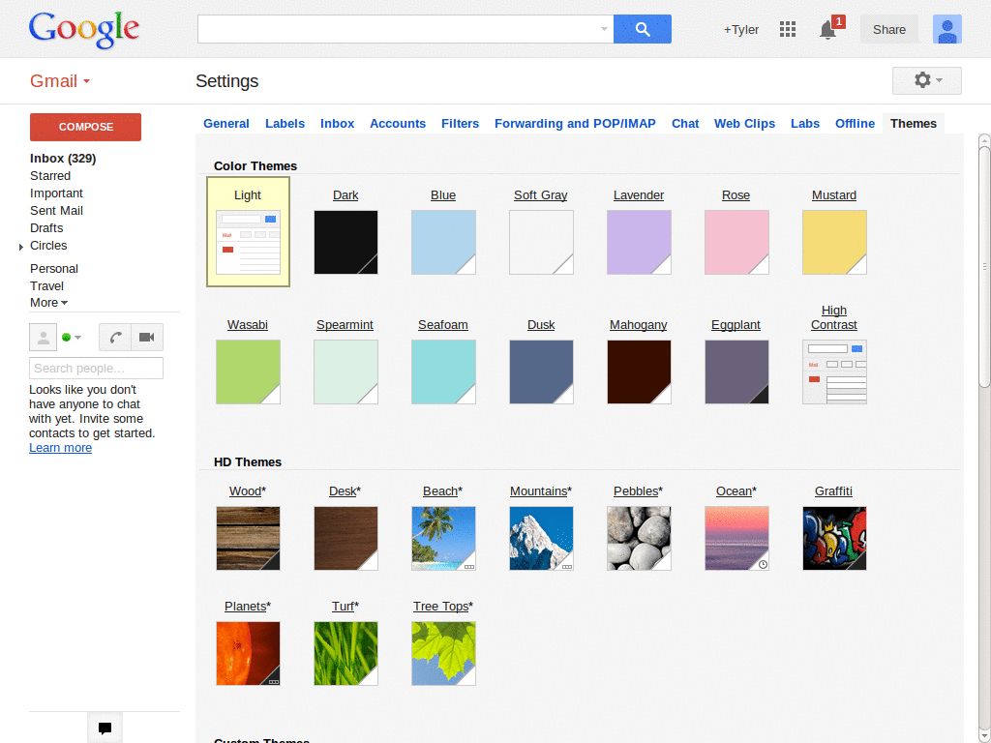Screen dimensions: 991x743
Task: Open the settings gear menu
Action: coord(926,80)
